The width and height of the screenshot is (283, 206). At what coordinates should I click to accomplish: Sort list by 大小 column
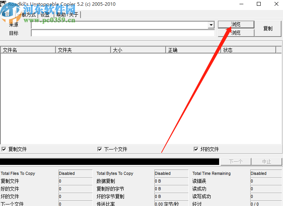click(138, 50)
